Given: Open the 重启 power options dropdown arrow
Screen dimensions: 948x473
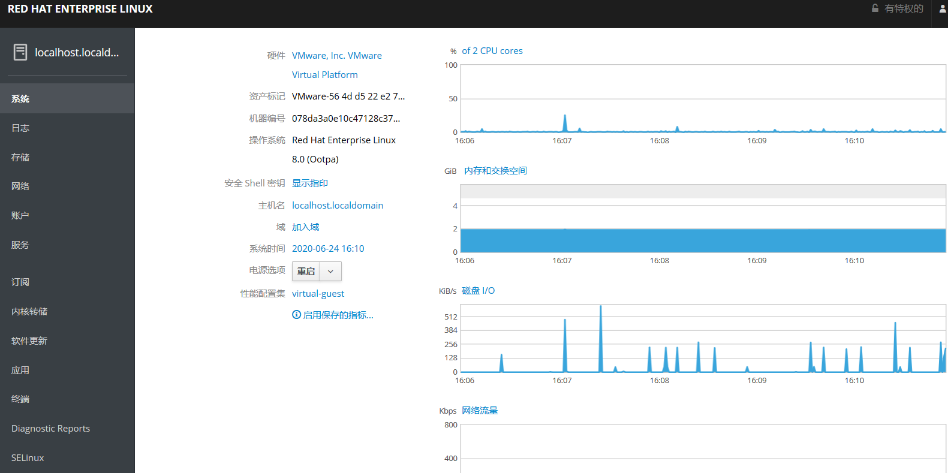Looking at the screenshot, I should pos(330,272).
